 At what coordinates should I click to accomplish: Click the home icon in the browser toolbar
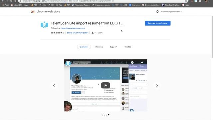pos(15,1)
